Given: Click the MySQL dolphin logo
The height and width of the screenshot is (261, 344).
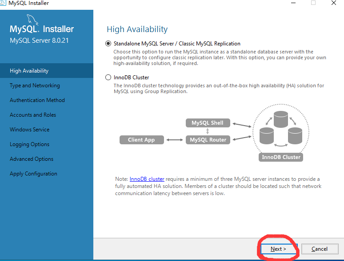Looking at the screenshot, I should tap(32, 20).
